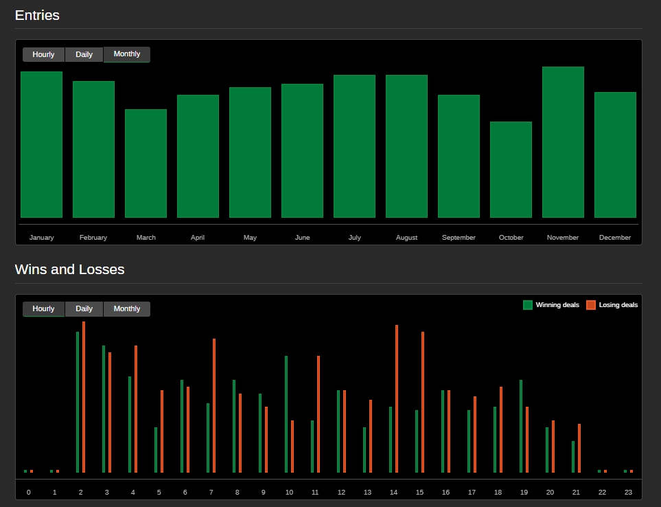Screen dimensions: 661x507
Task: Select Daily tab in Entries chart
Action: (84, 54)
